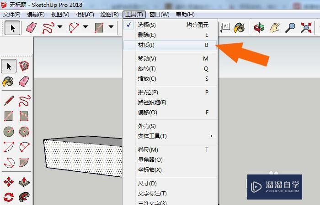
Task: Select 移动(V) in the tools menu
Action: 170,59
